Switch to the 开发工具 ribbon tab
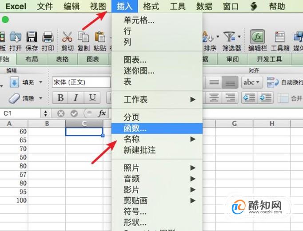This screenshot has width=303, height=231. coord(269,59)
